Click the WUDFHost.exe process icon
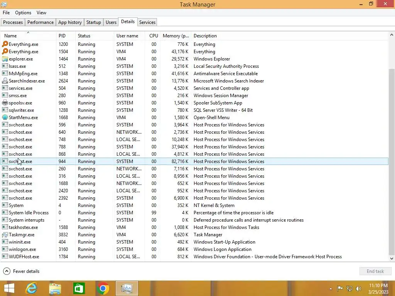 5,256
